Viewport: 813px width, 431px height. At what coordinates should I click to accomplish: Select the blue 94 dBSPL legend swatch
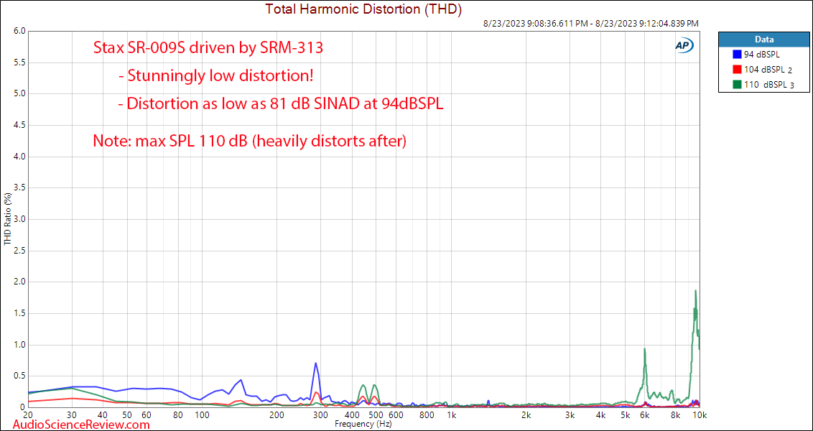point(736,54)
